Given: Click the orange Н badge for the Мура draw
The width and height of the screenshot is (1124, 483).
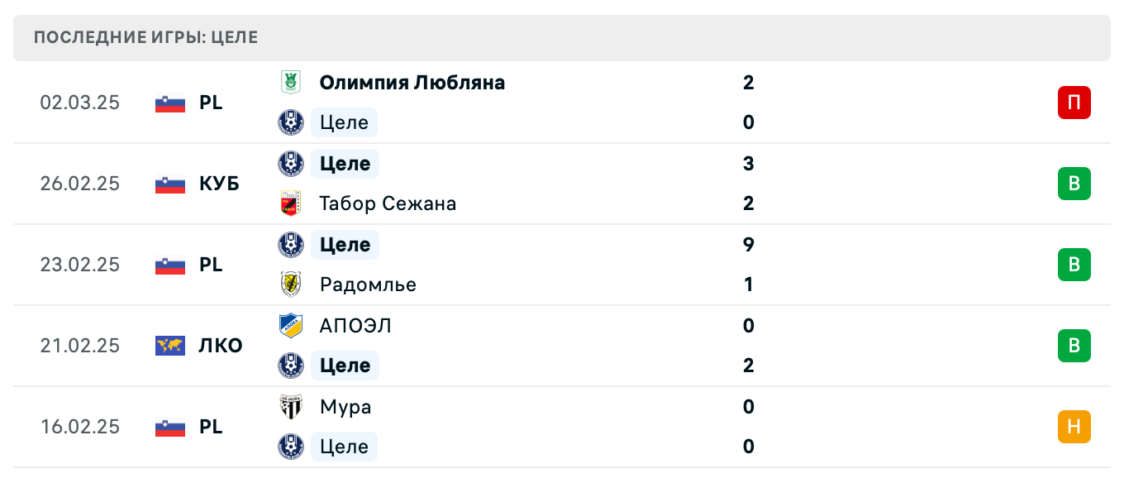Looking at the screenshot, I should (1074, 427).
